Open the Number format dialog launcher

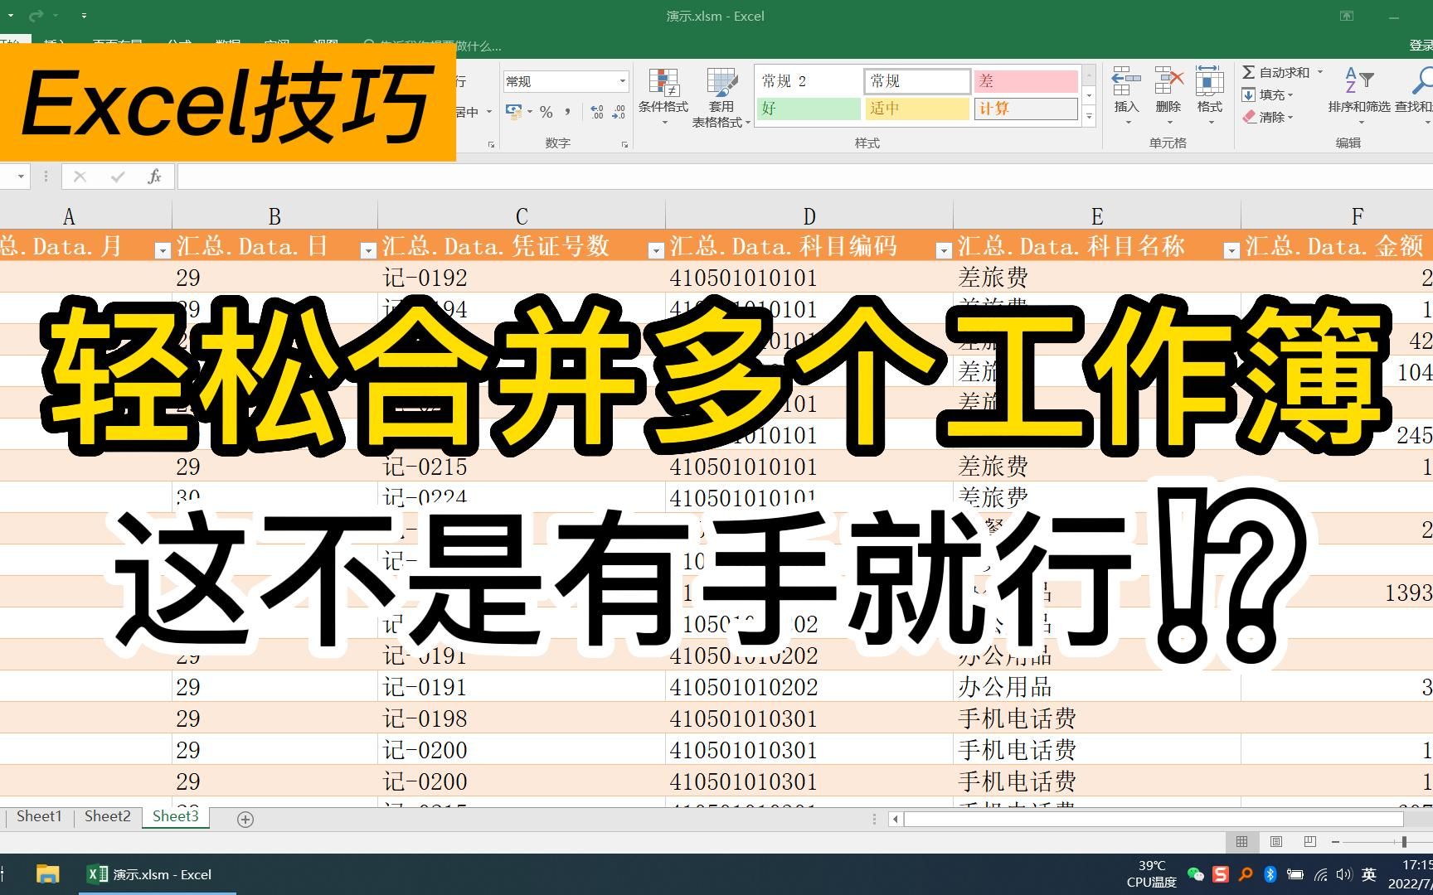tap(624, 144)
